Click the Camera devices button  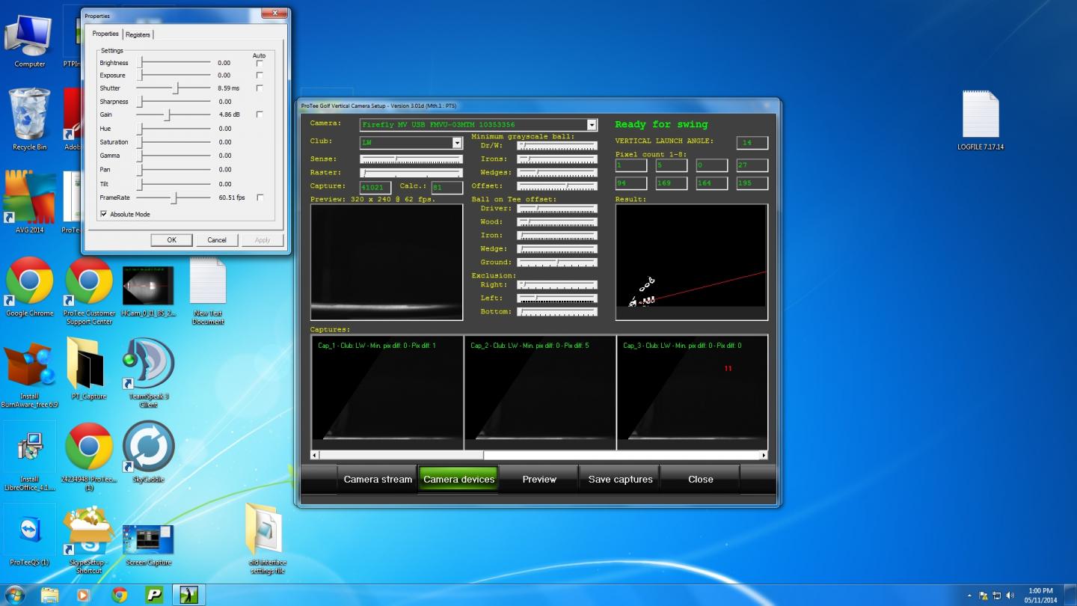(x=459, y=480)
